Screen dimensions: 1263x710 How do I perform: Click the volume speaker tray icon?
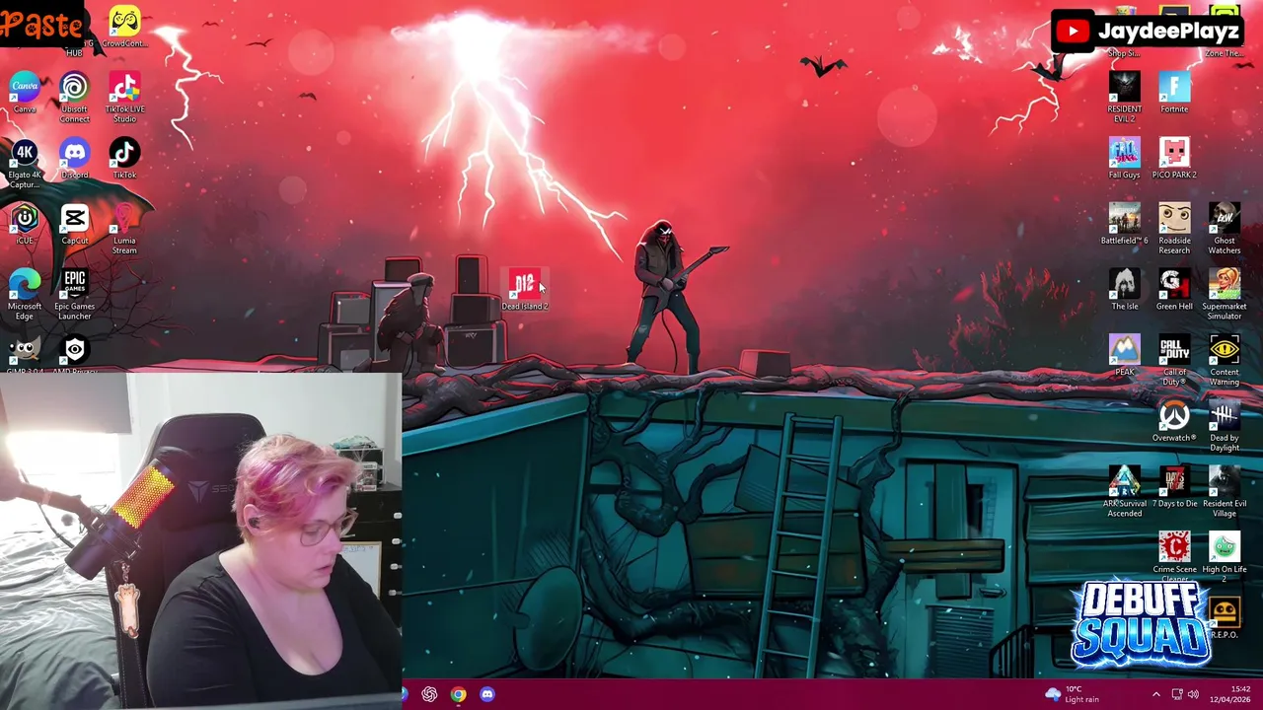coord(1194,694)
